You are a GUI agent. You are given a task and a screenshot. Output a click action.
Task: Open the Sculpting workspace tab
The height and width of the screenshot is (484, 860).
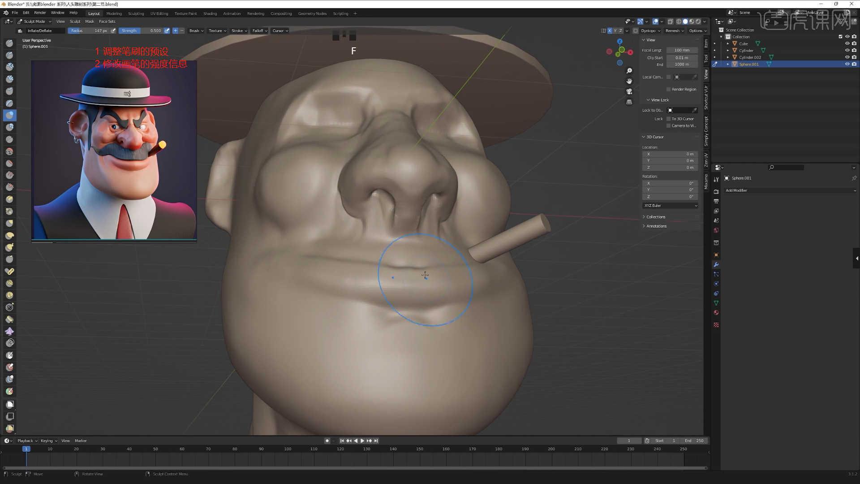tap(136, 13)
